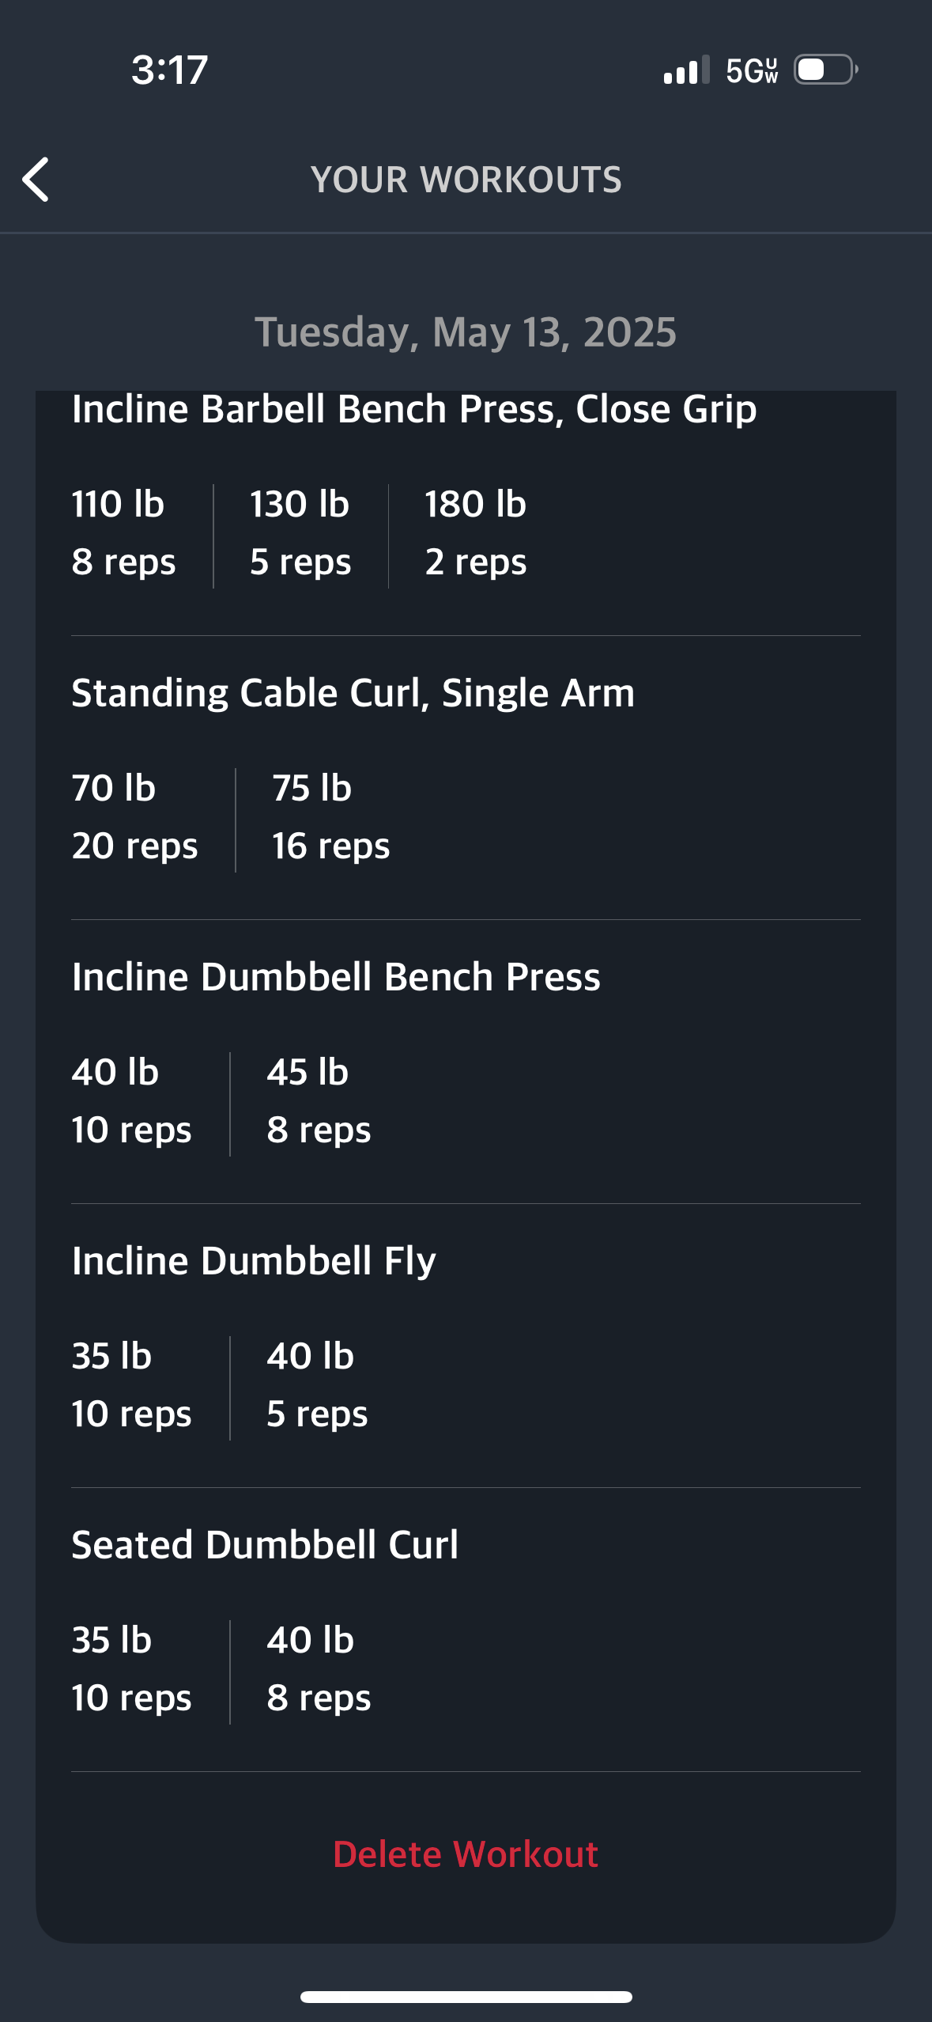
Task: Tap the back arrow icon
Action: pos(36,180)
